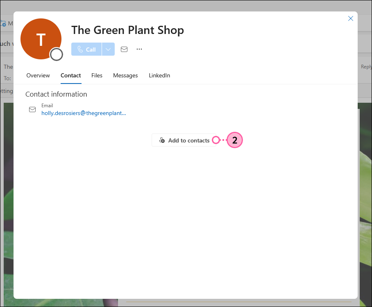Close the contact card with X
Image resolution: width=372 pixels, height=307 pixels.
[350, 18]
